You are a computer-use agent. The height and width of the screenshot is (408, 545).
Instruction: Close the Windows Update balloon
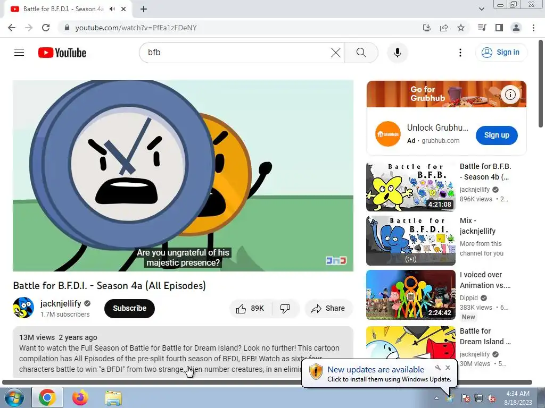coord(448,368)
